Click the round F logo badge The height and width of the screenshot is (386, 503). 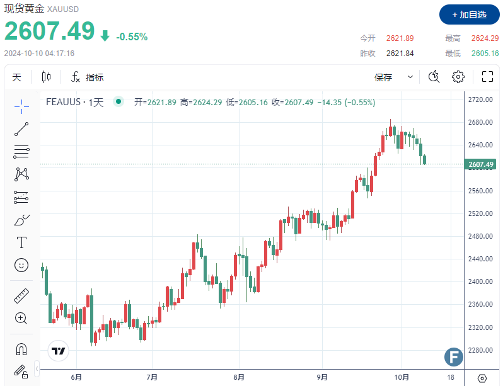[454, 357]
